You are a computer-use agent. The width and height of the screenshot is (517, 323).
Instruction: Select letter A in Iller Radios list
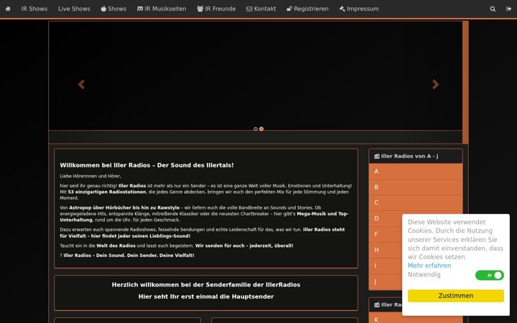(416, 172)
